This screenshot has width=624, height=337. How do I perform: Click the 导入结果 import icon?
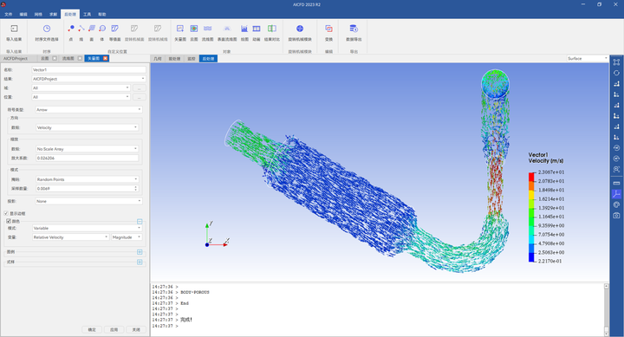pos(14,29)
